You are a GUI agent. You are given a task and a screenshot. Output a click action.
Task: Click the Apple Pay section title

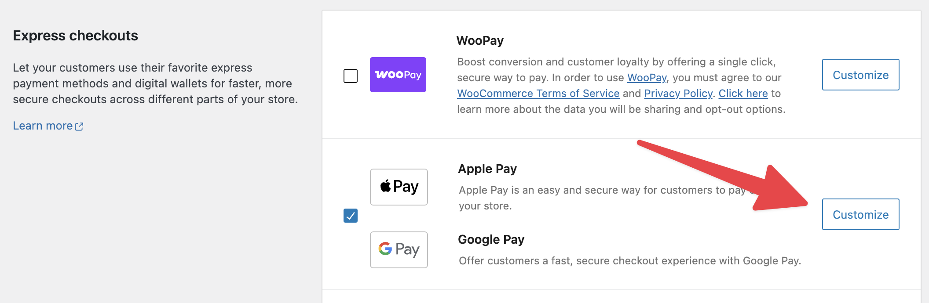(x=487, y=169)
